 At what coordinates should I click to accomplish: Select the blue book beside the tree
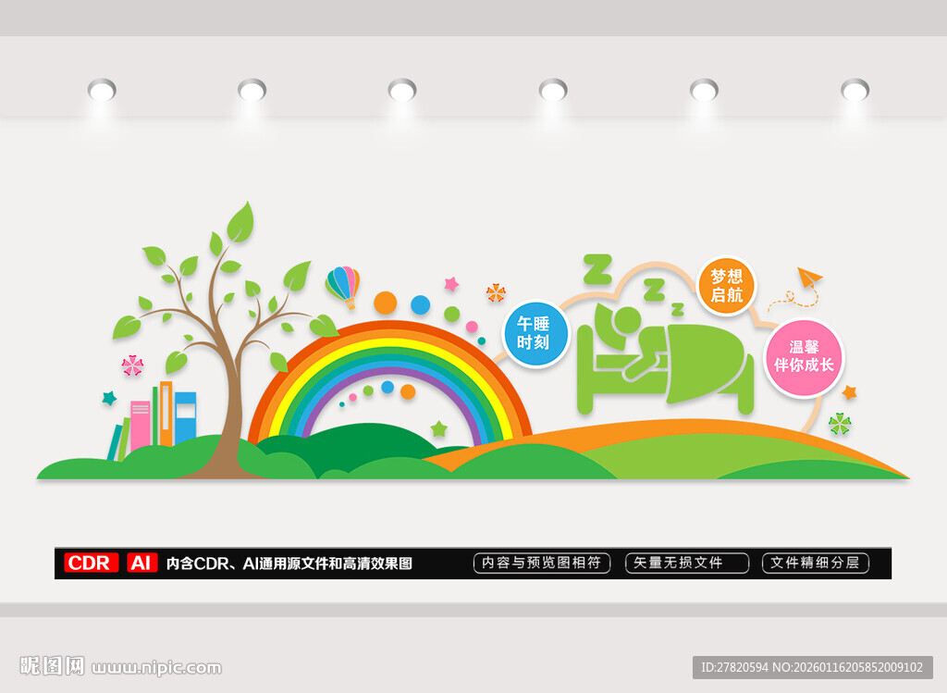185,418
